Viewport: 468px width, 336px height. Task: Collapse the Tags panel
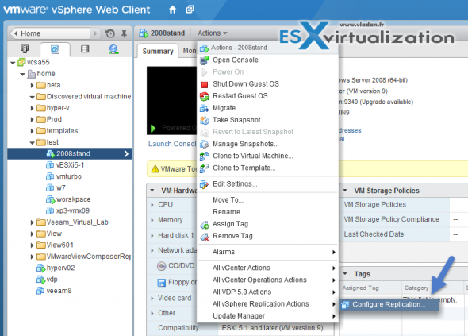point(345,274)
